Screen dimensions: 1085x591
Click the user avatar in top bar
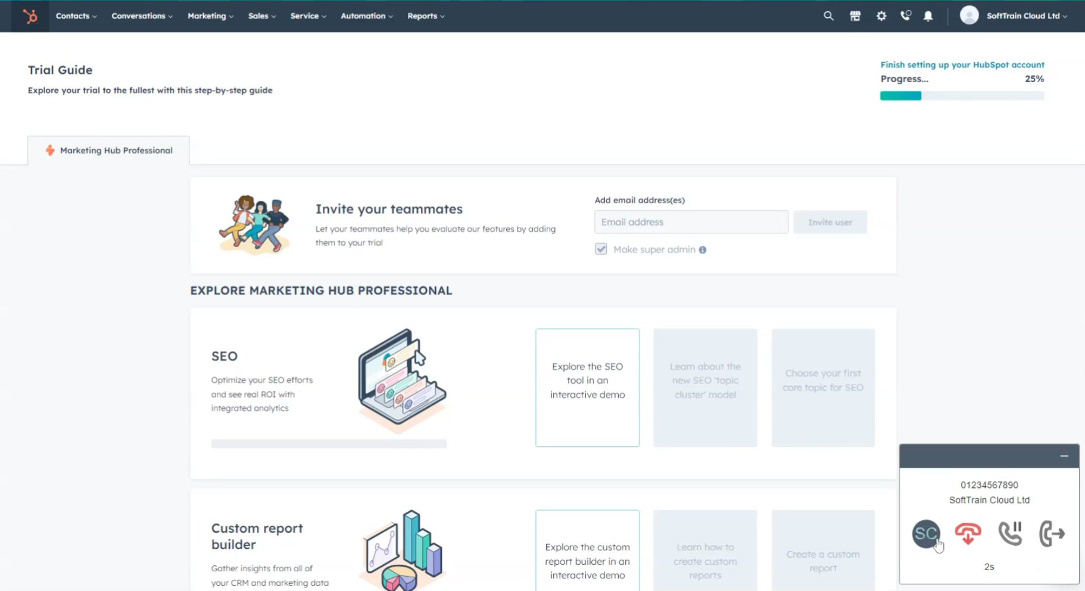click(x=969, y=15)
